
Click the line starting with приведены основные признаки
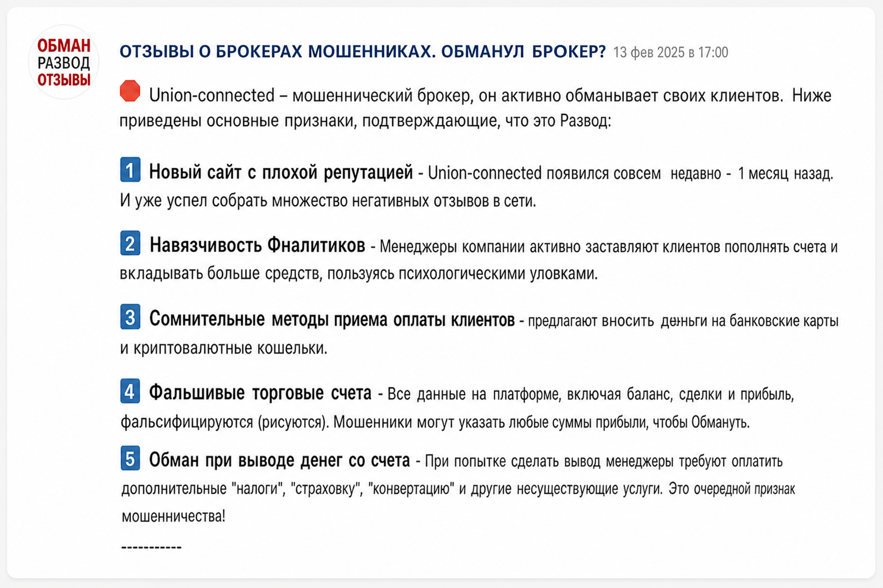[365, 121]
